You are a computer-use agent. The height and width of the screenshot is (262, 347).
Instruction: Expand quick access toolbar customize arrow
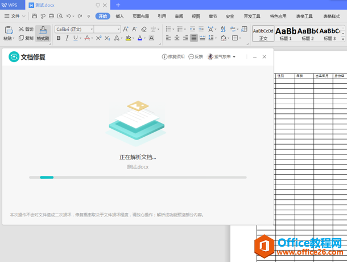tap(89, 16)
